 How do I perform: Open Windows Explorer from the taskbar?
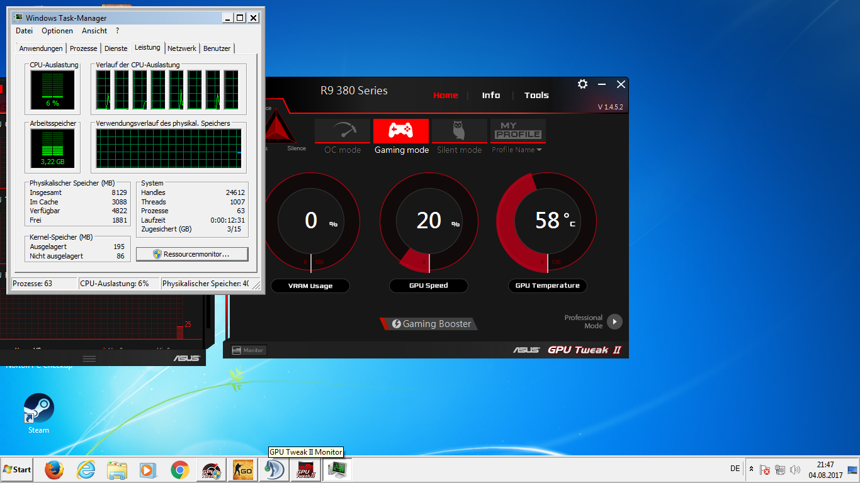(x=117, y=470)
